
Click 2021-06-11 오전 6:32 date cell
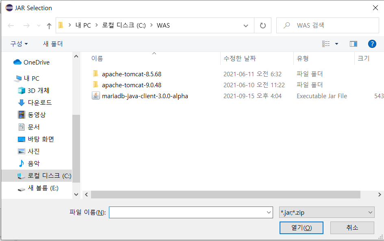pyautogui.click(x=252, y=74)
